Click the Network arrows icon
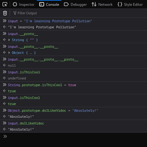Screen dimensions: 147x147 94,4
